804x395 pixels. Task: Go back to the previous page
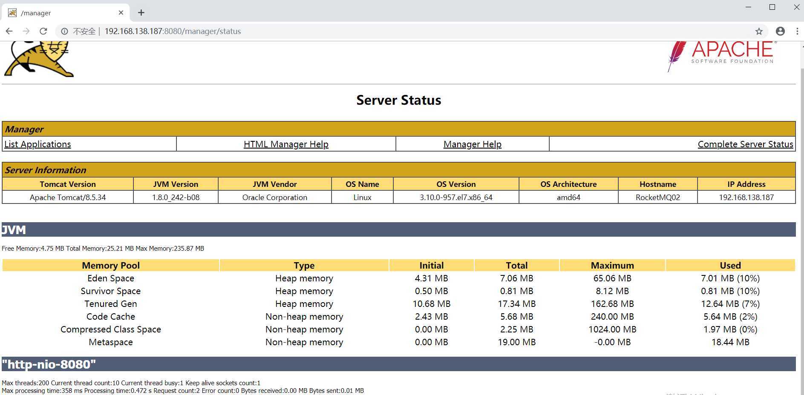9,31
